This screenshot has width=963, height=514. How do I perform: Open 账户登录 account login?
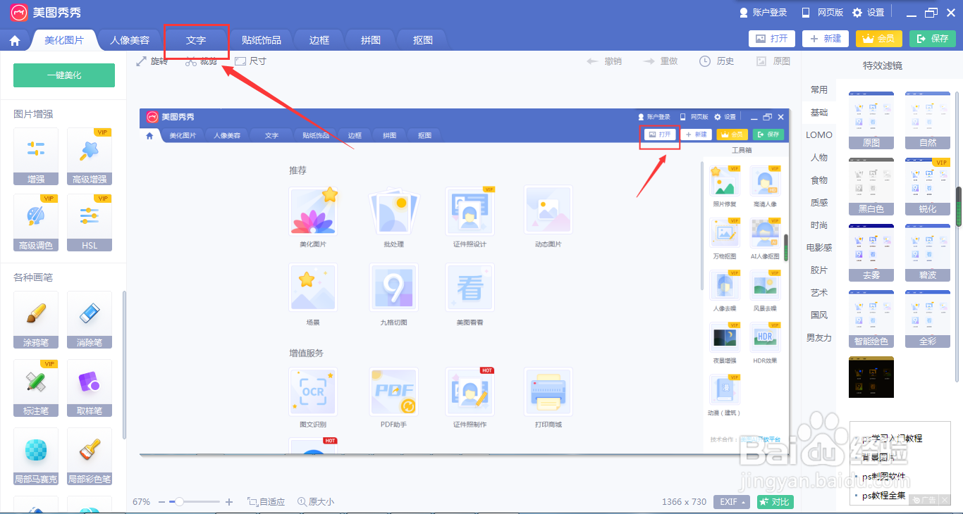coord(763,13)
